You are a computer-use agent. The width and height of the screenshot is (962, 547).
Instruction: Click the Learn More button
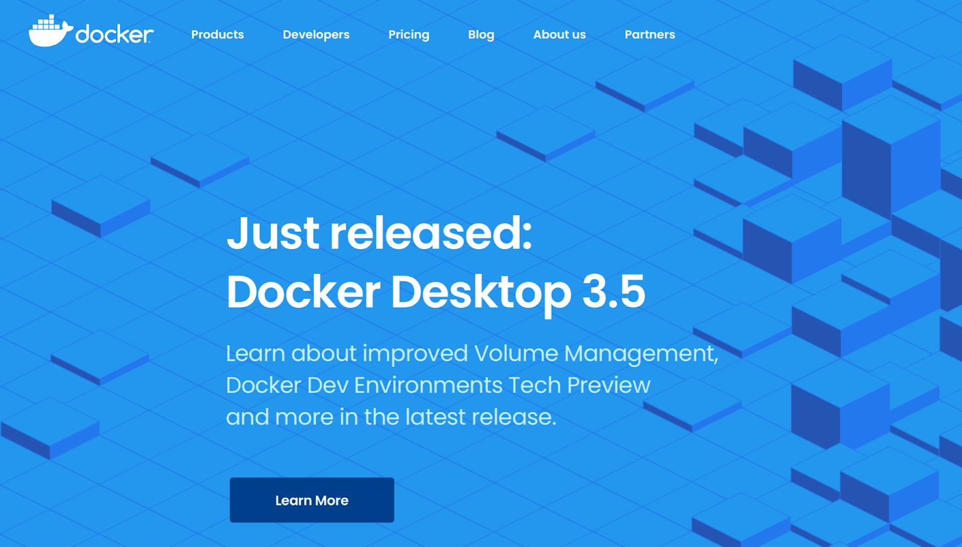click(x=312, y=500)
